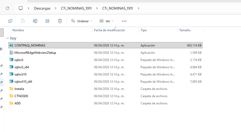
Task: Click the 3,116 KB size value
Action: (x=196, y=60)
